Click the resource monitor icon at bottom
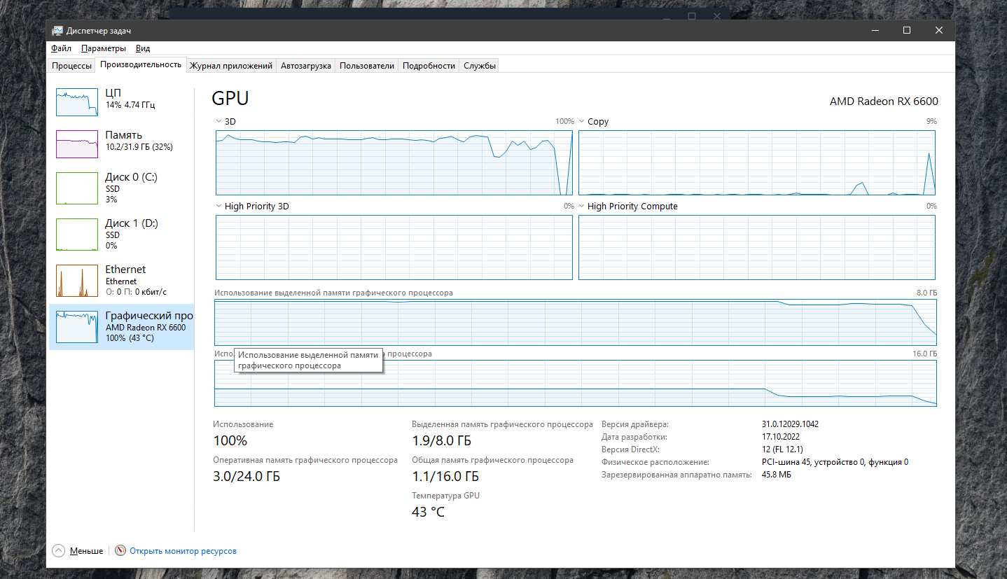Screen dimensions: 1007x579 [x=120, y=551]
